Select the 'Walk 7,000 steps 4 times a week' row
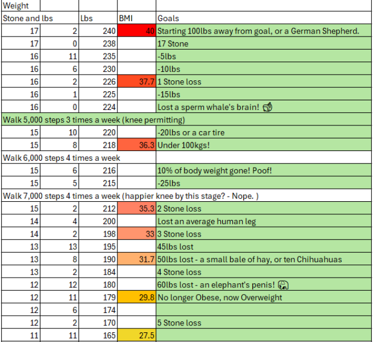Viewport: 373px width, 342px height. click(x=186, y=196)
